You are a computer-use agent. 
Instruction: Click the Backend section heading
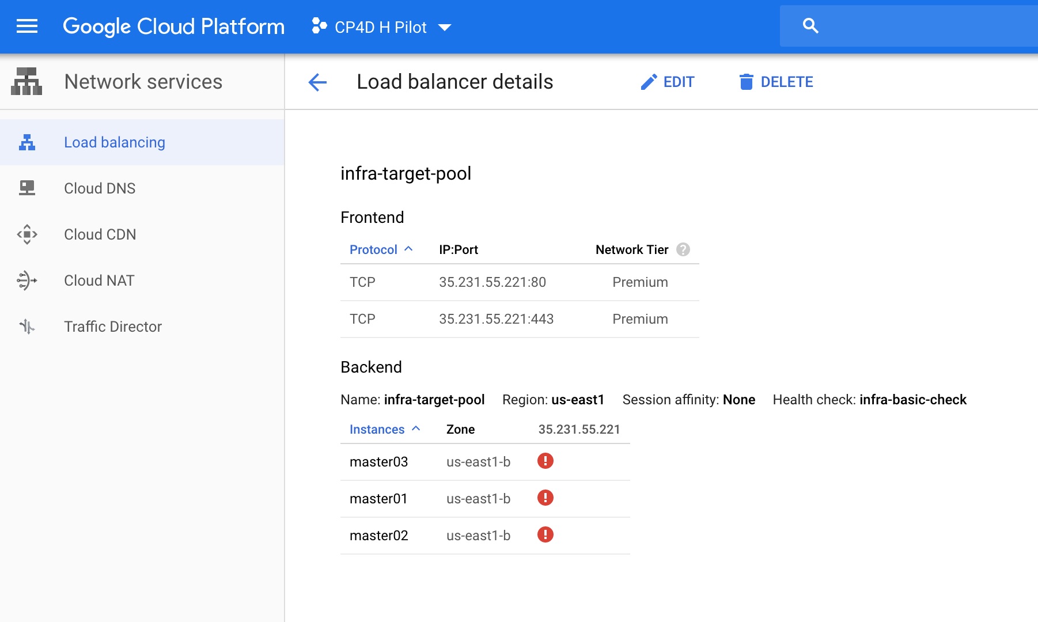point(371,367)
